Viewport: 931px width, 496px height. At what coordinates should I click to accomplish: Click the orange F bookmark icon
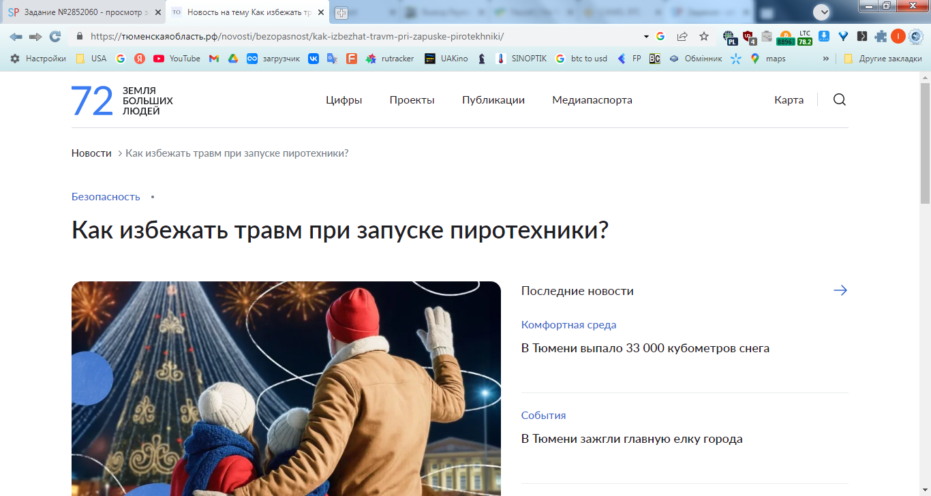tap(352, 59)
